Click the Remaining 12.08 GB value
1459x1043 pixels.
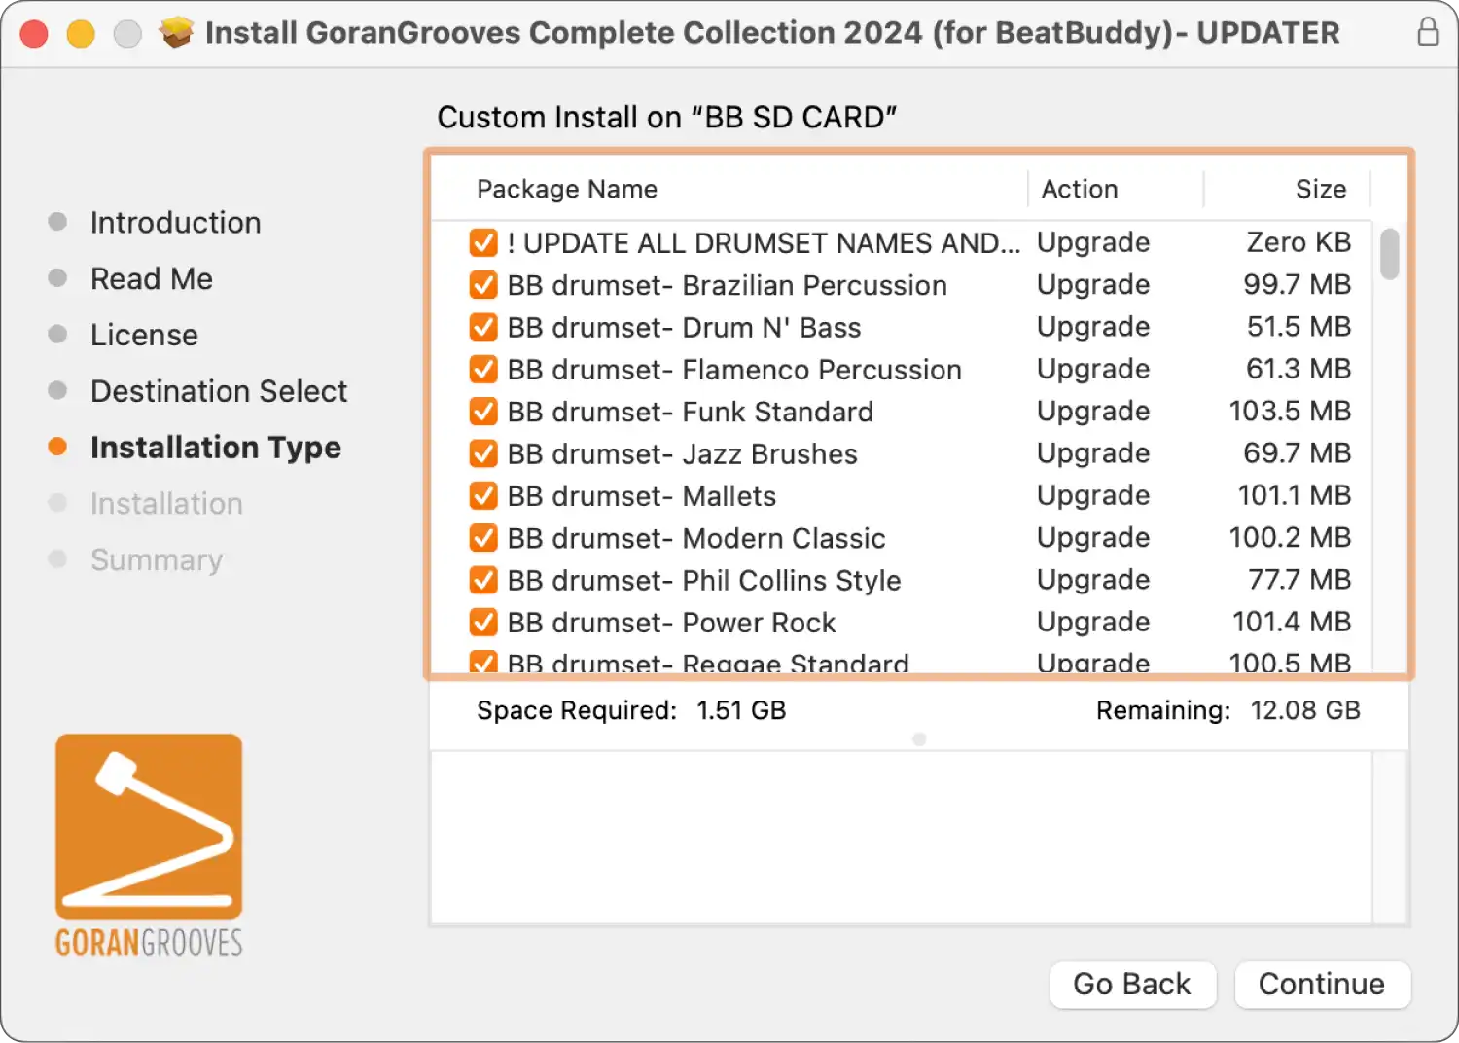(x=1305, y=710)
